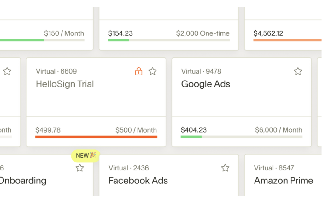Viewport: 323px width, 197px height.
Task: Open the Facebook Ads card title
Action: point(138,181)
